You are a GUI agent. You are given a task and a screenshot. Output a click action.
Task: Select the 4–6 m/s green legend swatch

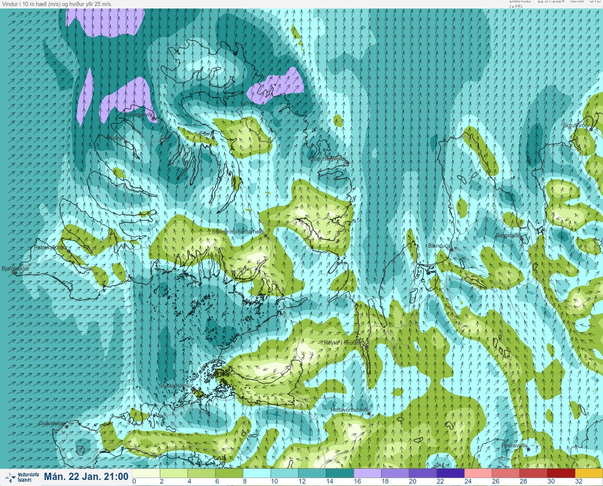(201, 473)
